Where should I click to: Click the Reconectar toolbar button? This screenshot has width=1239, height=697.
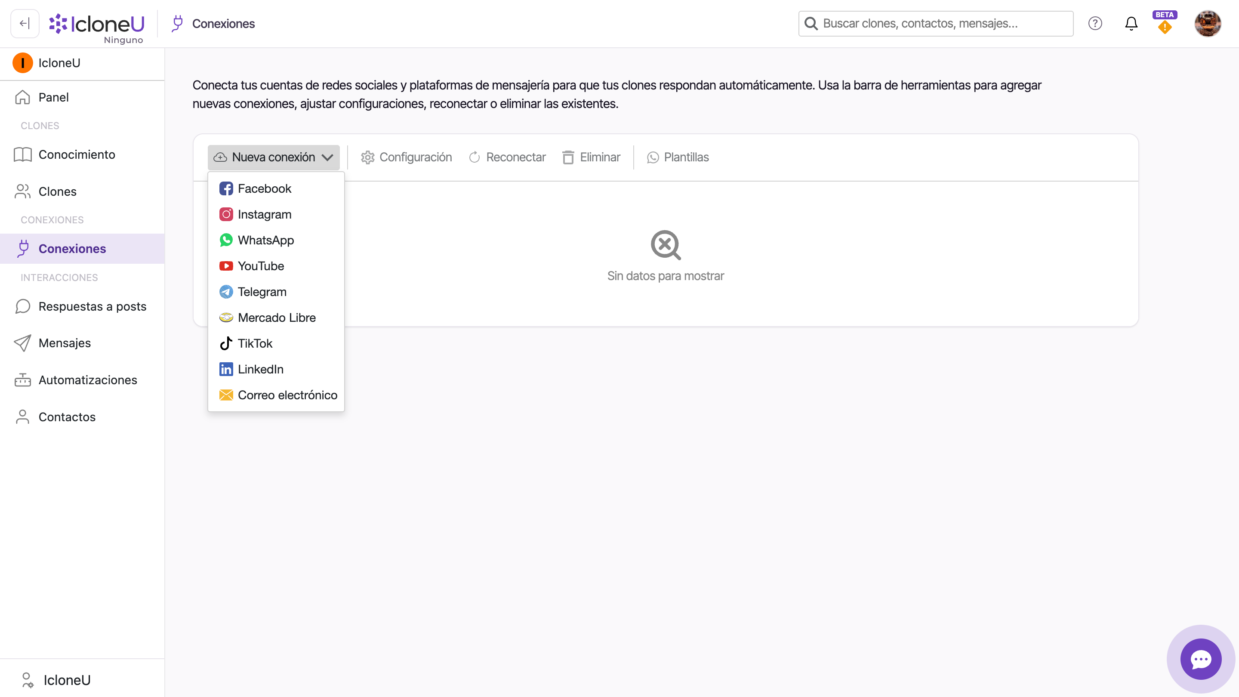508,157
